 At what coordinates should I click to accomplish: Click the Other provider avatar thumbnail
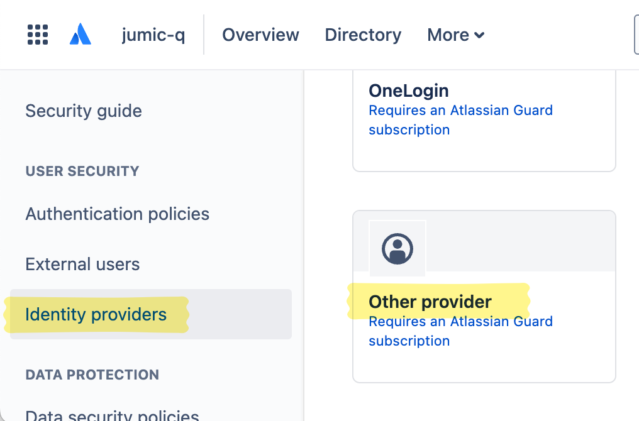point(397,248)
